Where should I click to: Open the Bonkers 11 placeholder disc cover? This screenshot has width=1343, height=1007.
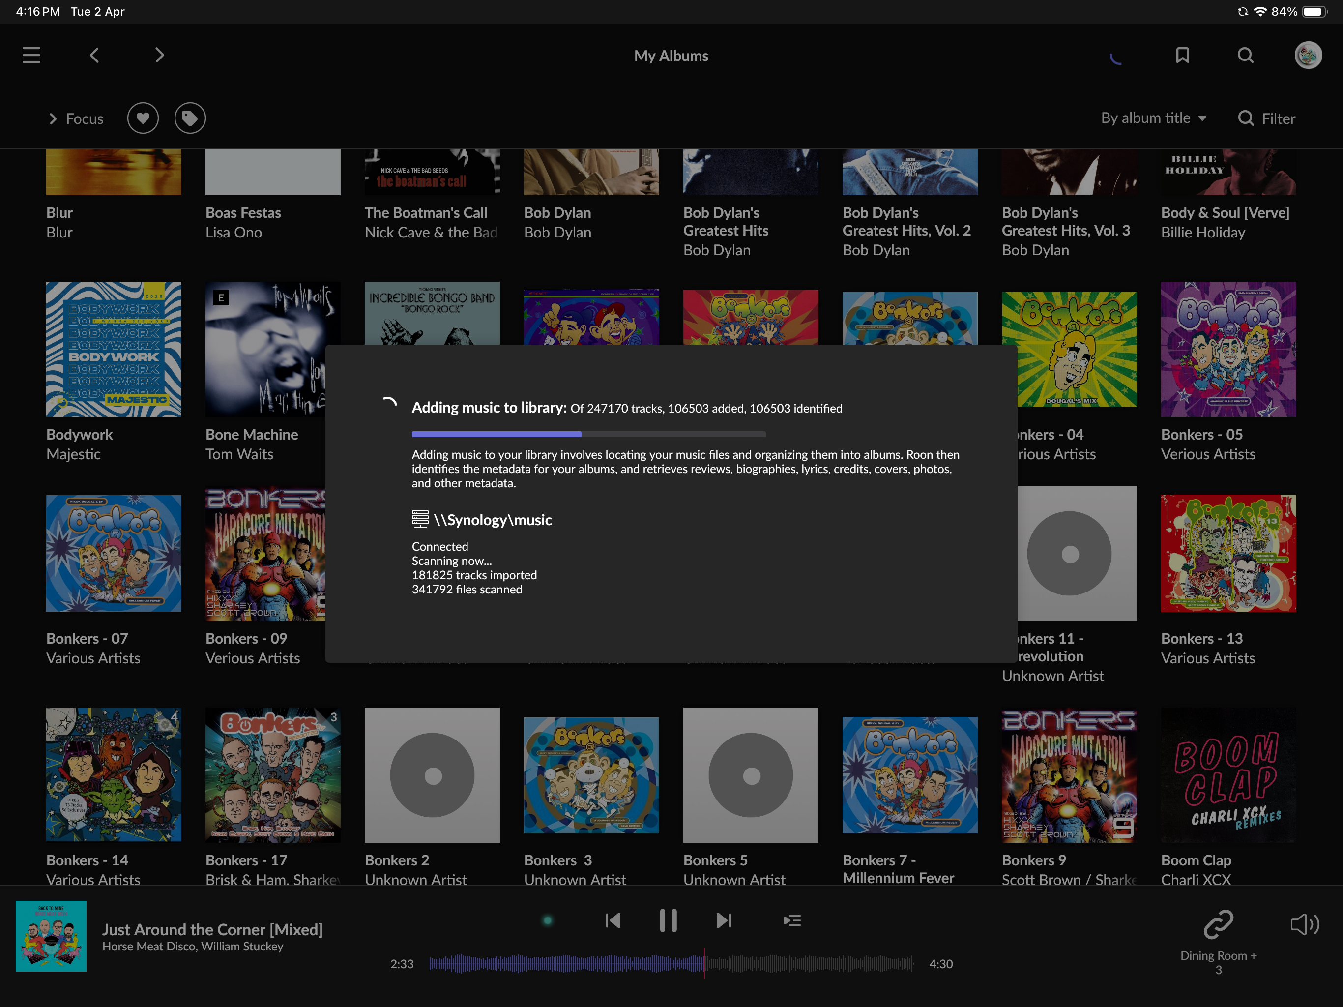click(1077, 553)
